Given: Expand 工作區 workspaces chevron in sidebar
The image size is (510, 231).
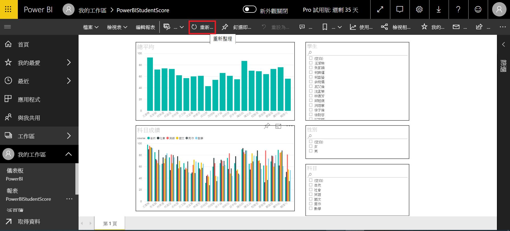Looking at the screenshot, I should click(69, 136).
